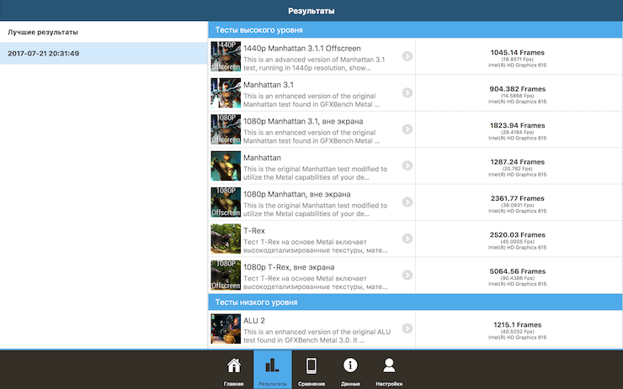
Task: Click the 1287.24 Frames result
Action: pos(517,162)
